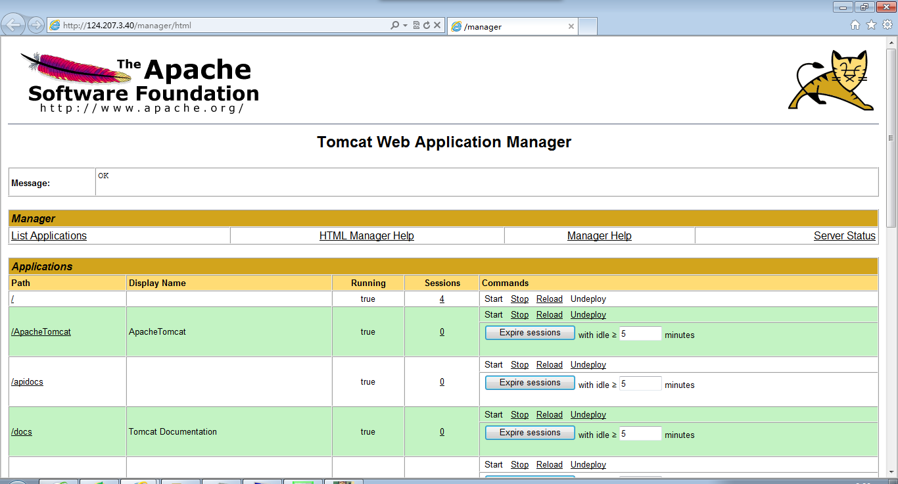Expire sessions for /ApacheTomcat
Image resolution: width=898 pixels, height=484 pixels.
coord(530,333)
